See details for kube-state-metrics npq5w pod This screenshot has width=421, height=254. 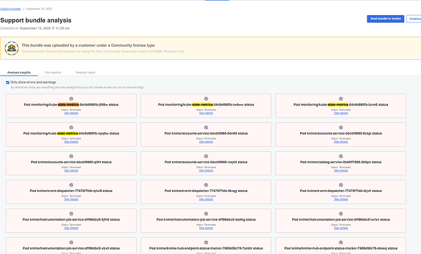pyautogui.click(x=71, y=142)
